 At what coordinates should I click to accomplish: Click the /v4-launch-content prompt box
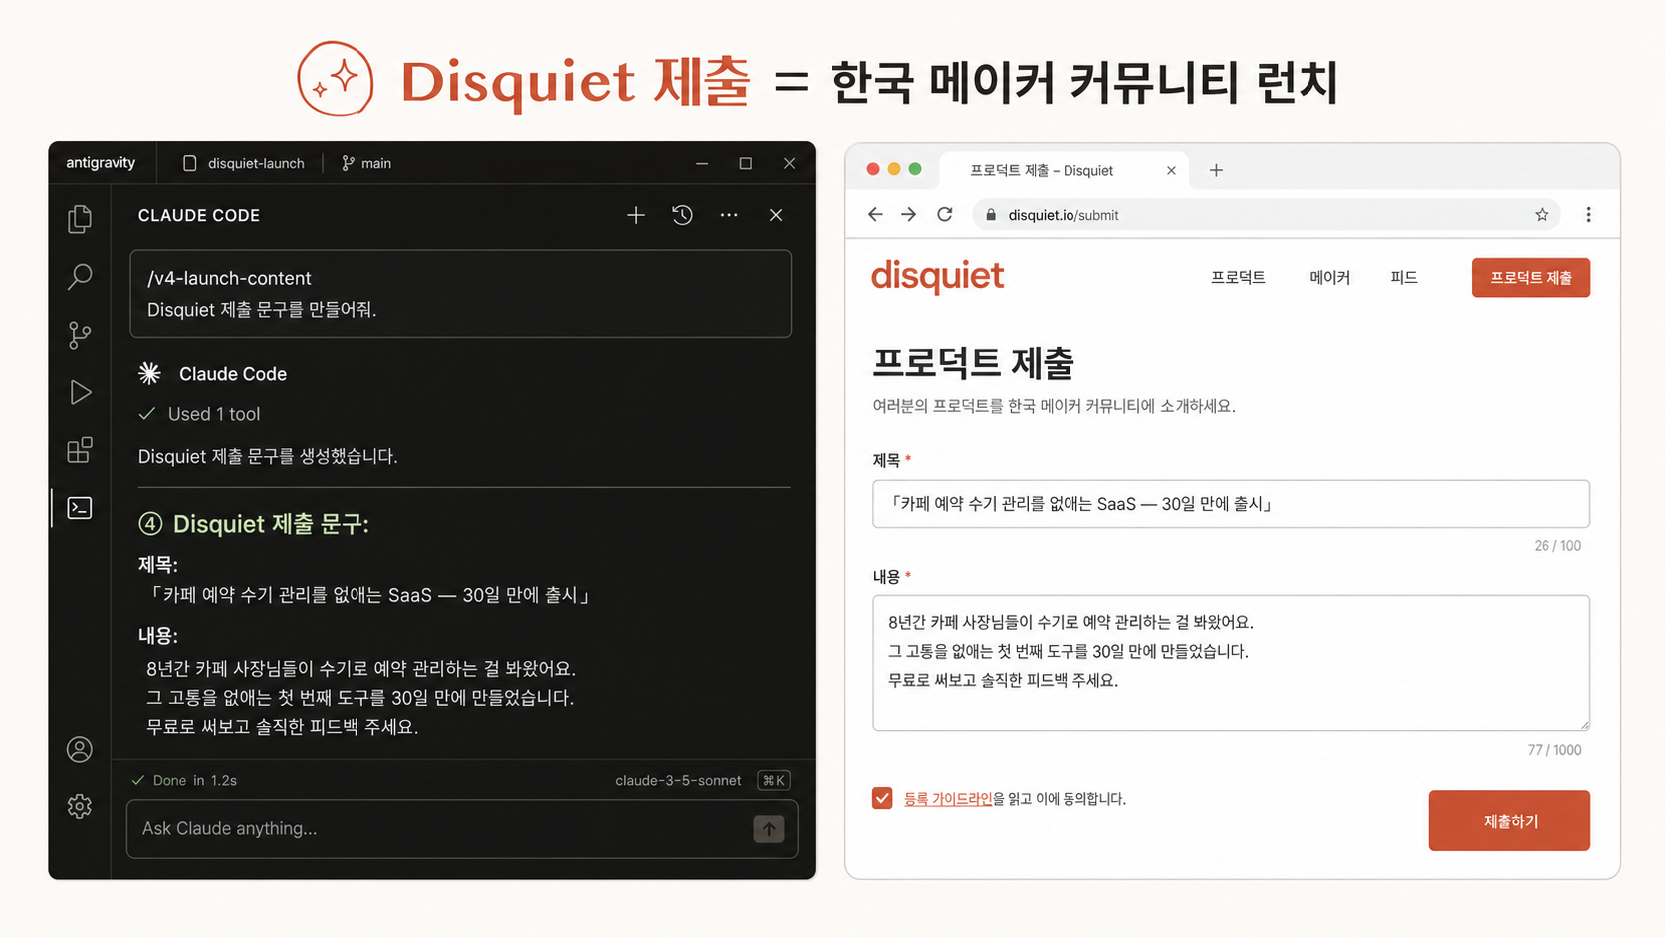(x=461, y=294)
